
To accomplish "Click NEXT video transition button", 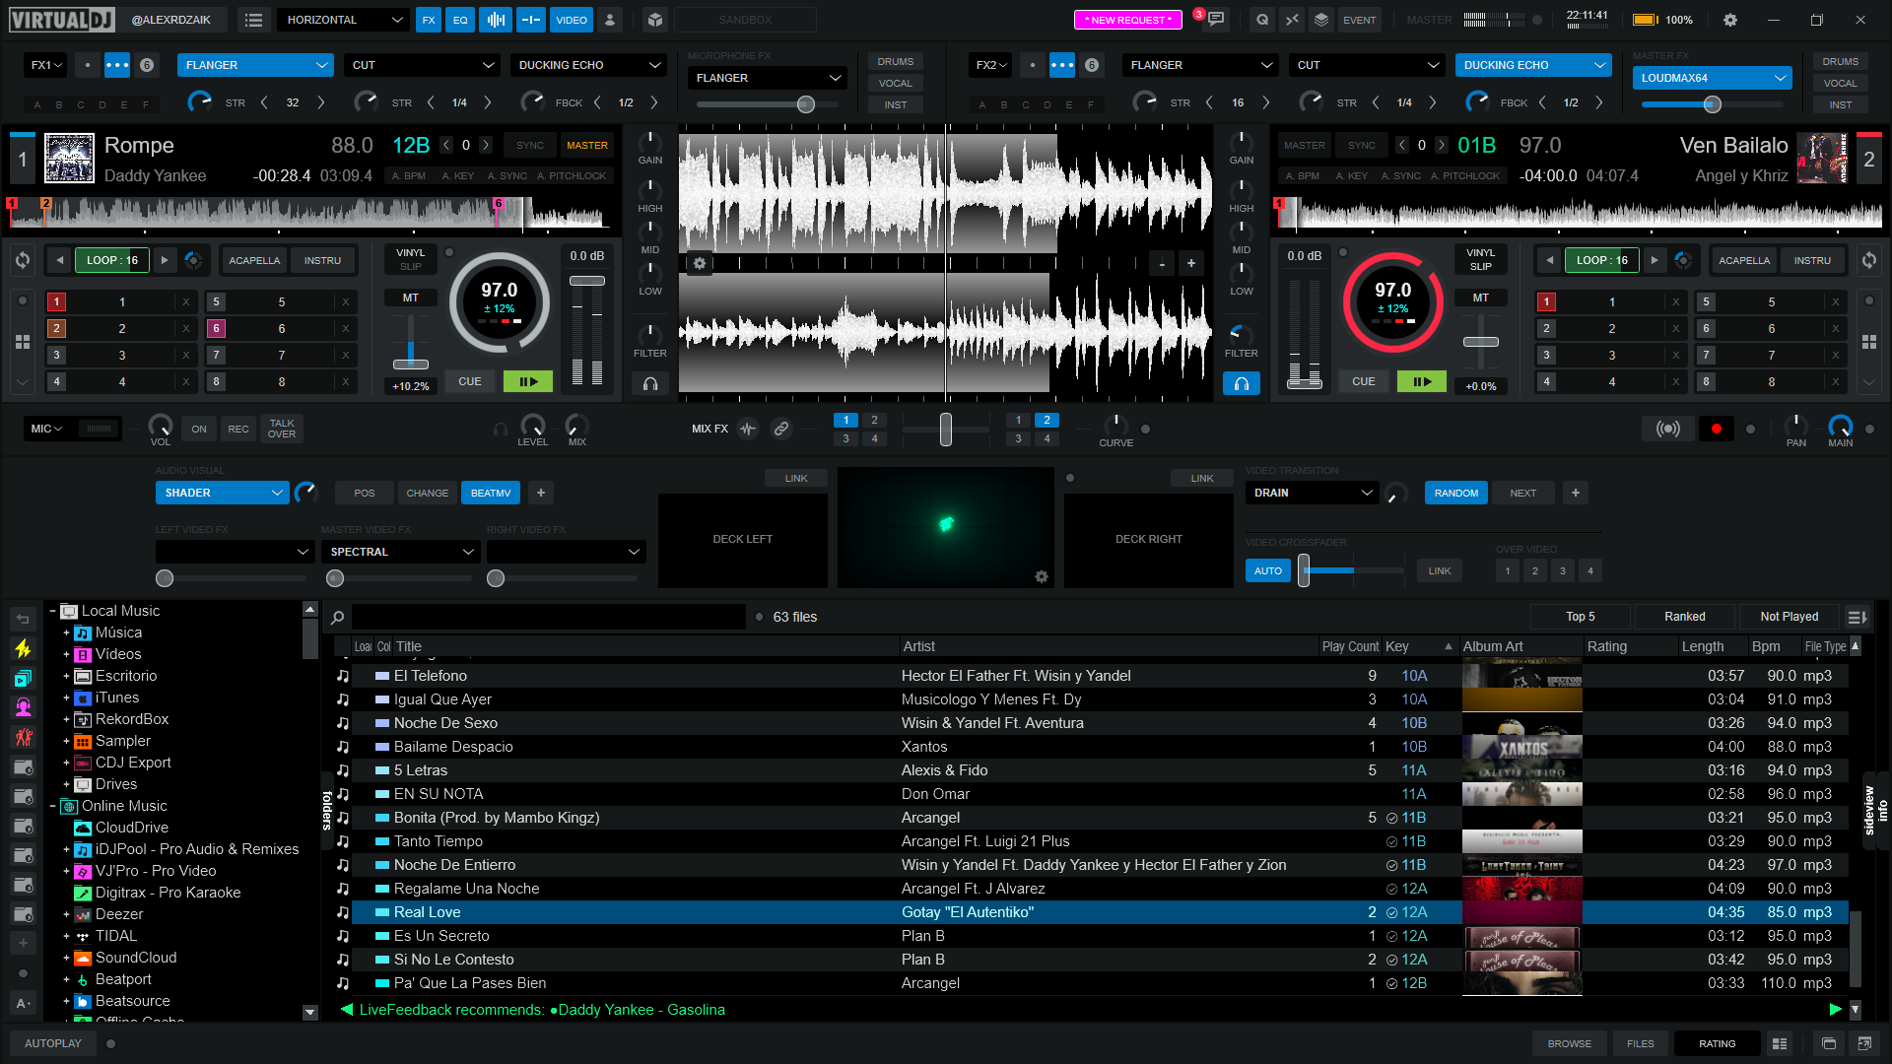I will 1523,493.
